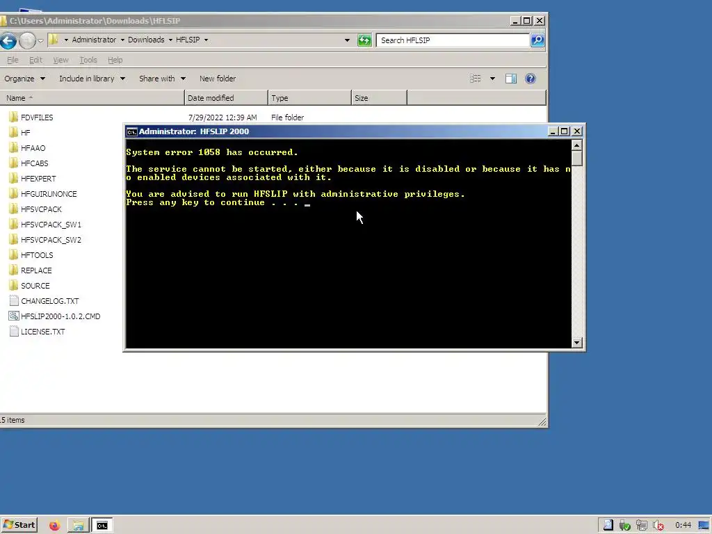The height and width of the screenshot is (534, 712).
Task: Select the HFTOOLS folder icon
Action: click(14, 254)
